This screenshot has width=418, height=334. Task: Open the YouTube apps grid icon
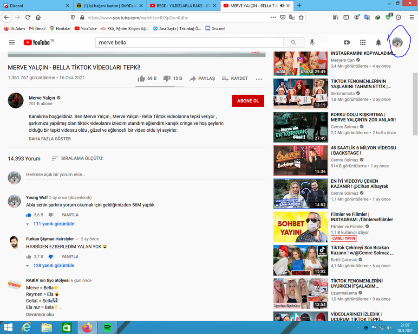click(363, 42)
